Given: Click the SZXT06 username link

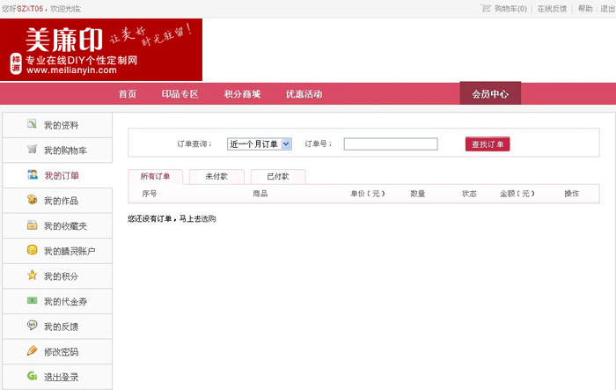Looking at the screenshot, I should point(30,9).
